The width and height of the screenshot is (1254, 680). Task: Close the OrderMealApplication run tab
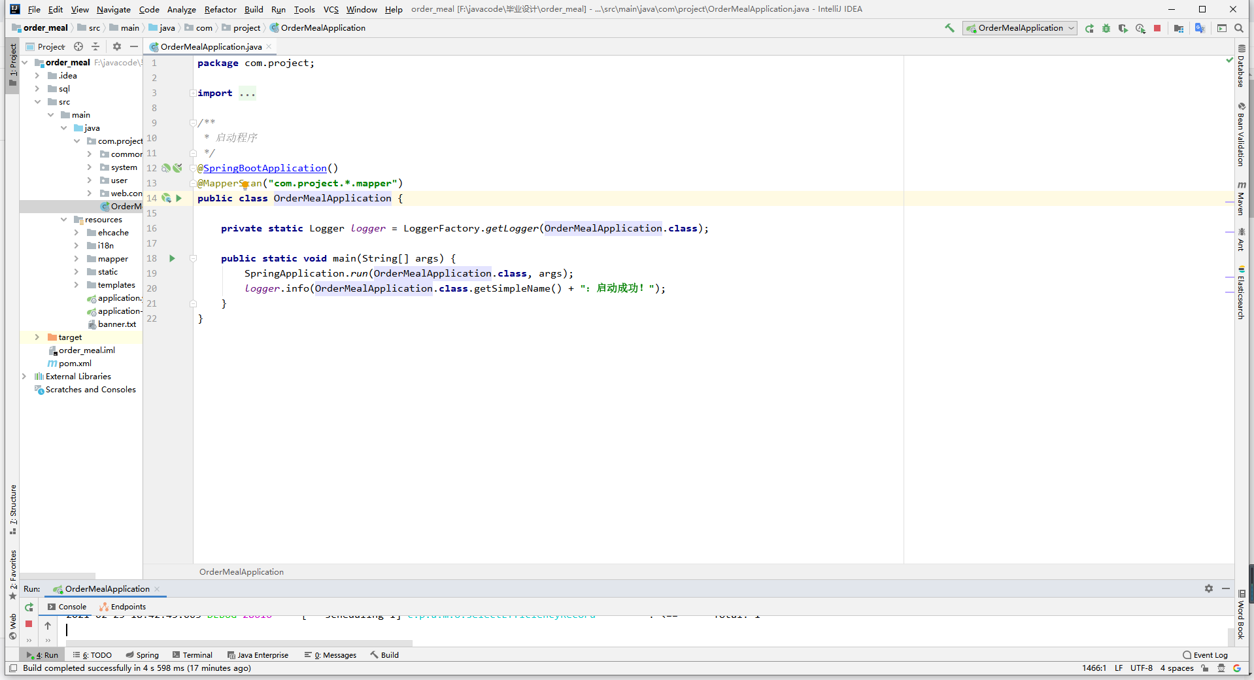158,589
